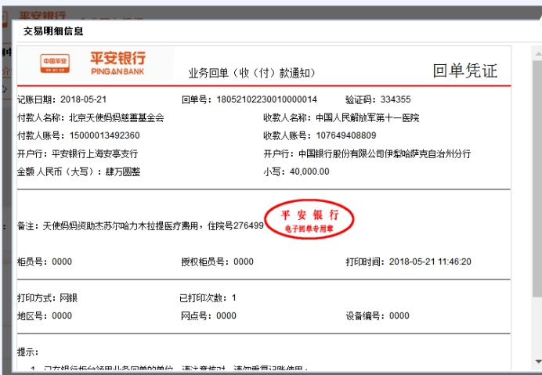This screenshot has width=542, height=375.
Task: Select payee account 107649408809
Action: (346, 135)
